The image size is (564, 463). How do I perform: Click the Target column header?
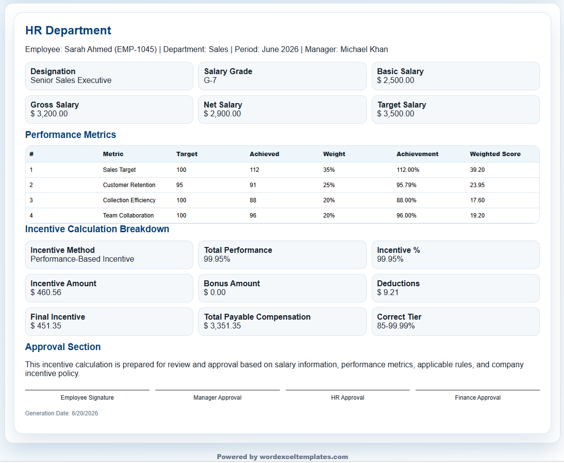187,154
